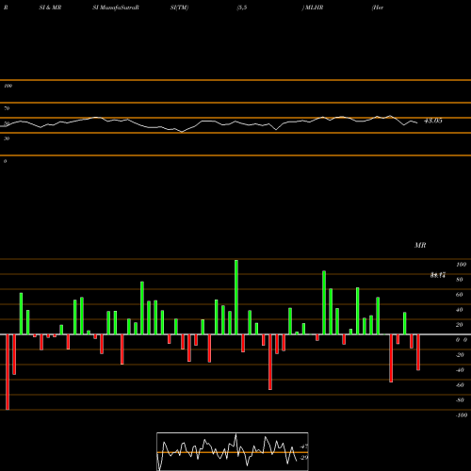Viewport: 471px width, 471px height.
Task: Click the RSI axis label 70
Action: (x=7, y=108)
